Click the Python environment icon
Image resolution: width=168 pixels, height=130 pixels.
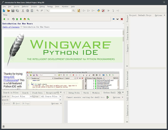pos(99,11)
